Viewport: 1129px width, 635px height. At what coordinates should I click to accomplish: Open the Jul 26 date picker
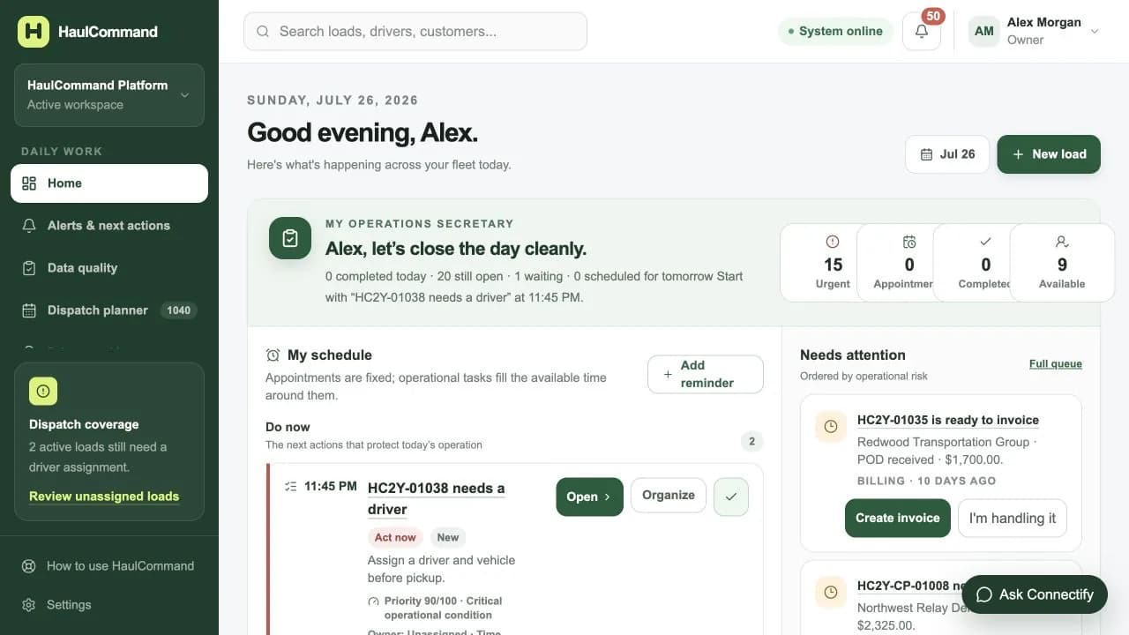point(947,154)
